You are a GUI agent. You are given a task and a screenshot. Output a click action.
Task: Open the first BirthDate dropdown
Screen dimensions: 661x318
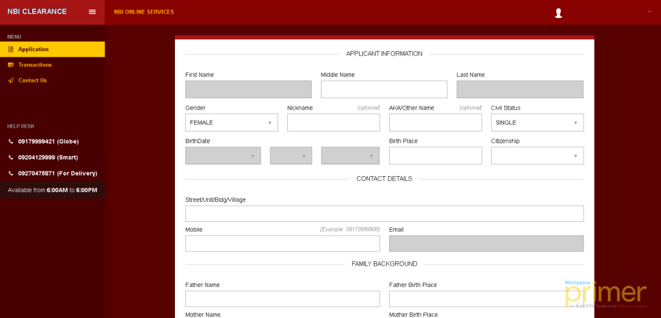[223, 155]
